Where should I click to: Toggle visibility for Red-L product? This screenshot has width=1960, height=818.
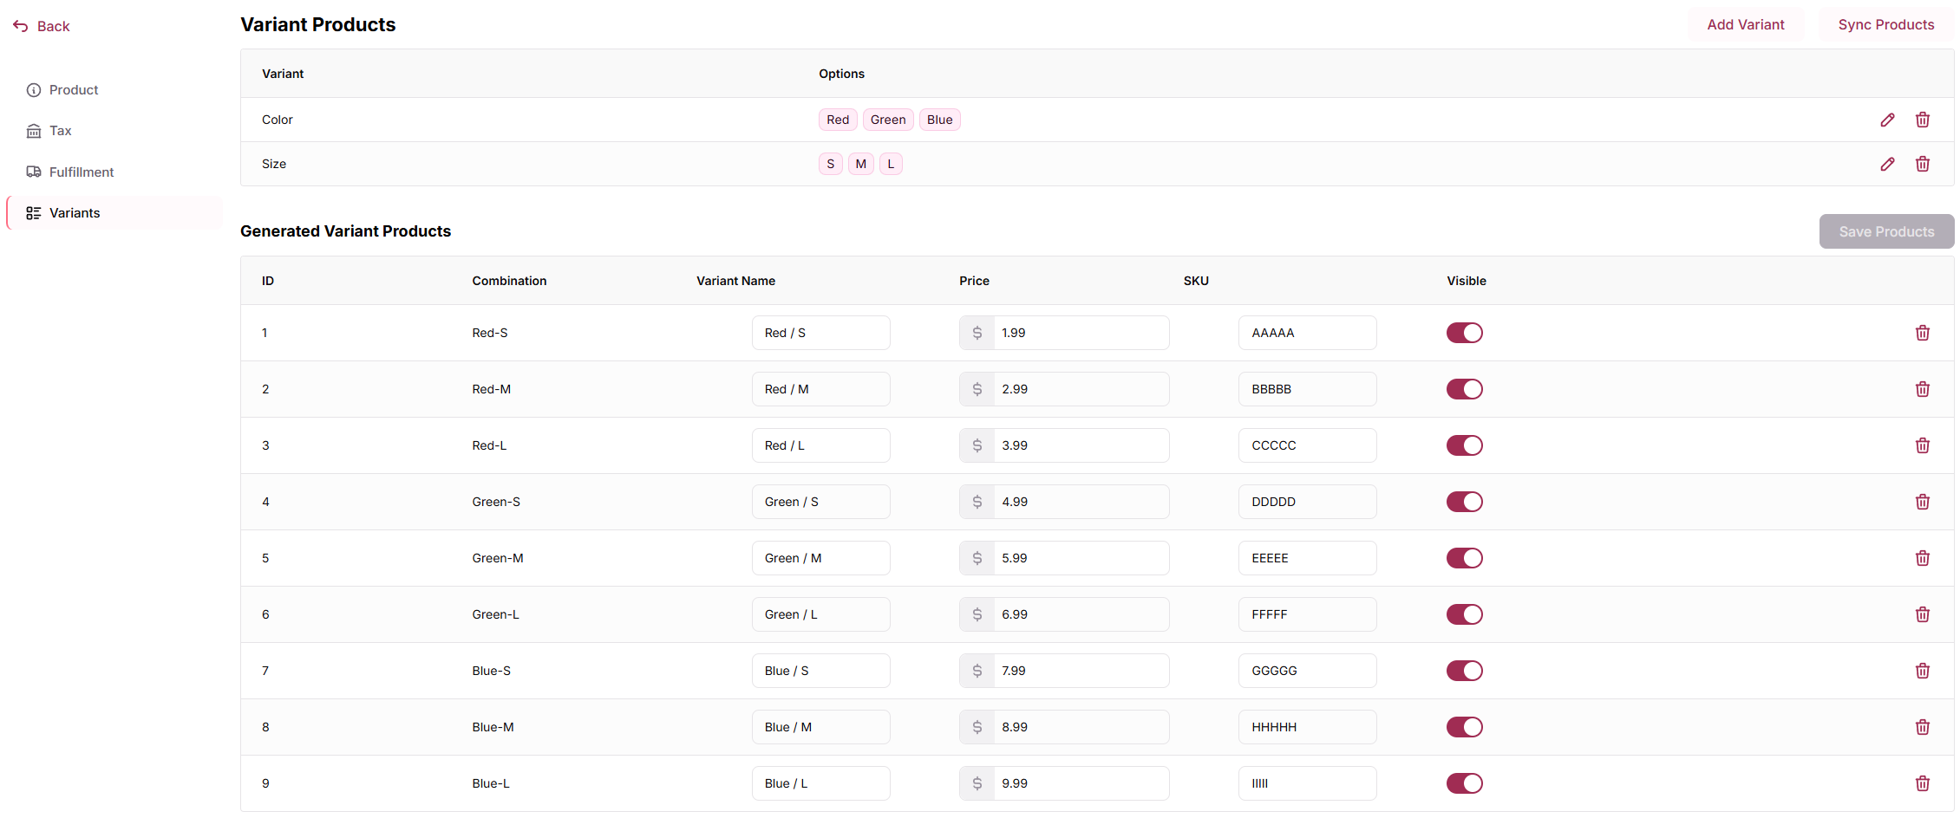coord(1464,445)
